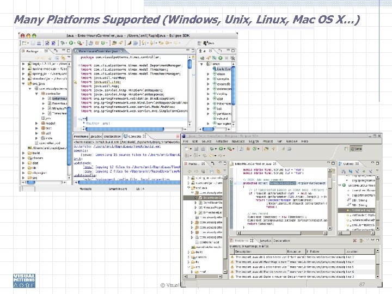Switch to Problems tab in Mac Eclipse window

[x=81, y=137]
